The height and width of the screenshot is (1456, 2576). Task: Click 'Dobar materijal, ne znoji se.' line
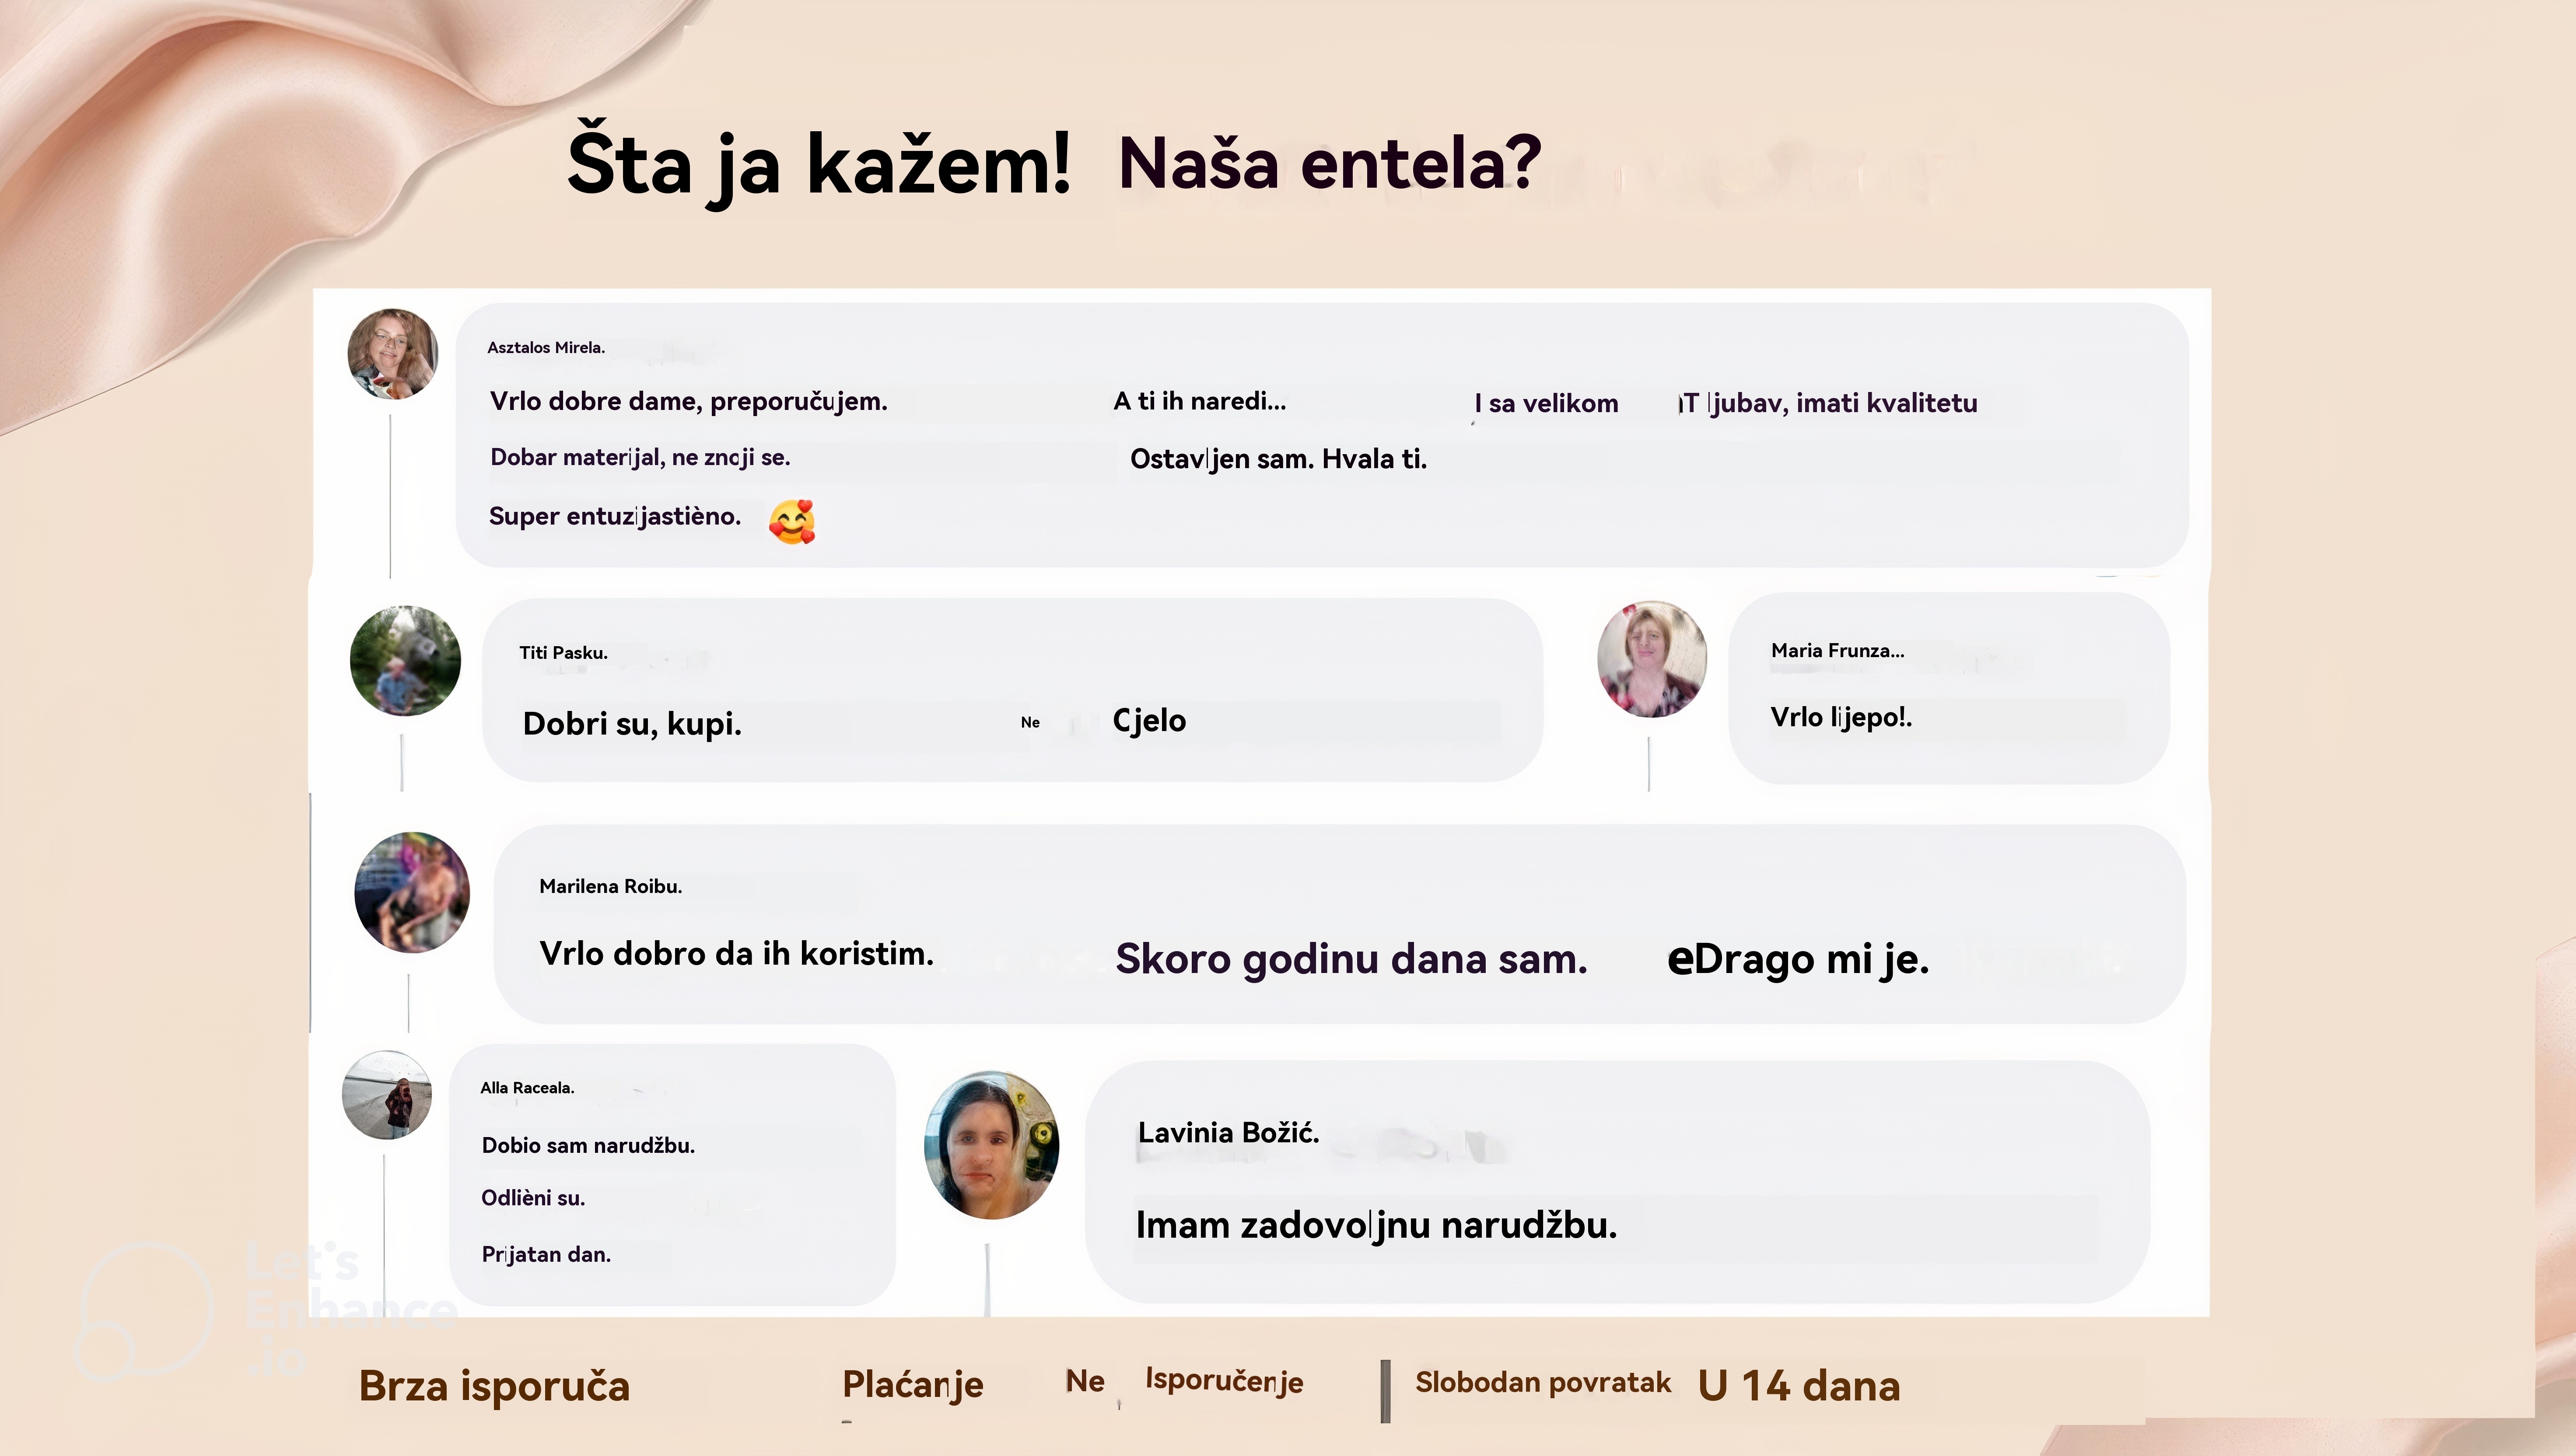(640, 457)
